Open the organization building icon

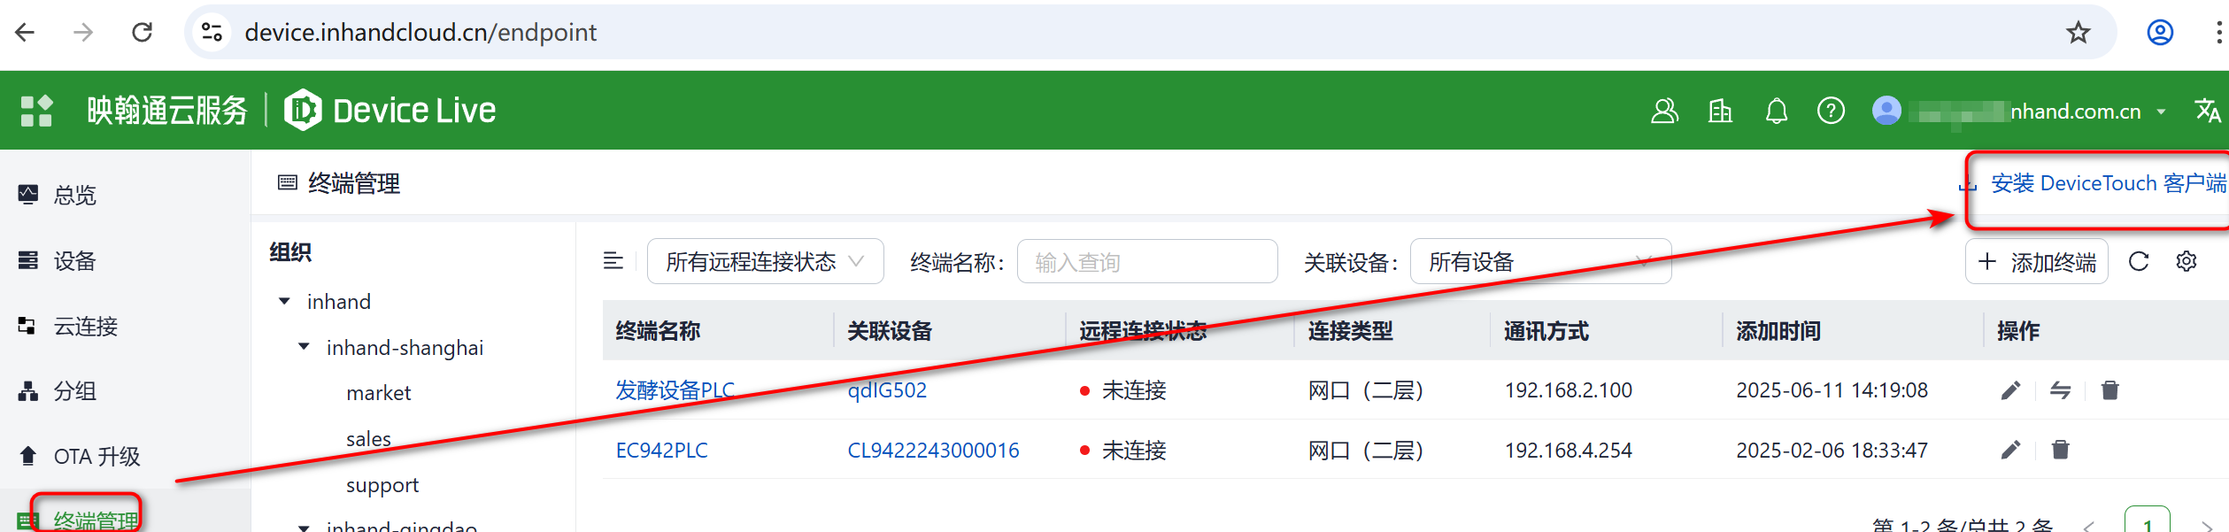pos(1720,111)
